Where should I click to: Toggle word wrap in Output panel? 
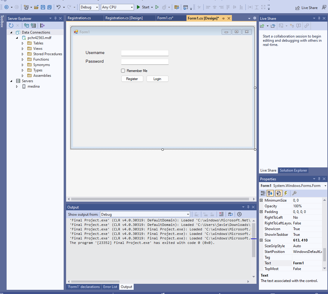(230, 214)
